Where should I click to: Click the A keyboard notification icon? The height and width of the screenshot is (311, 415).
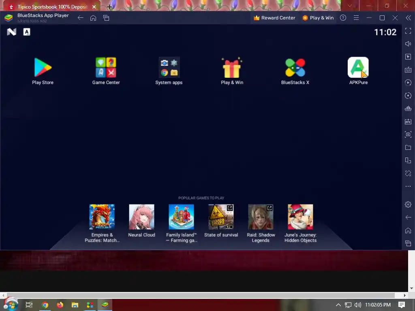click(x=27, y=32)
